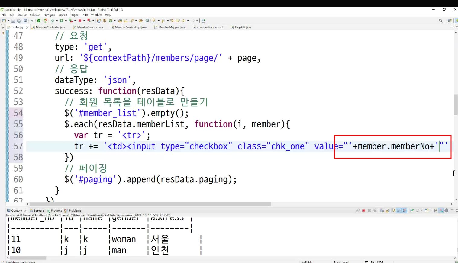458x263 pixels.
Task: Toggle Show Console on Standard Out
Action: (399, 210)
